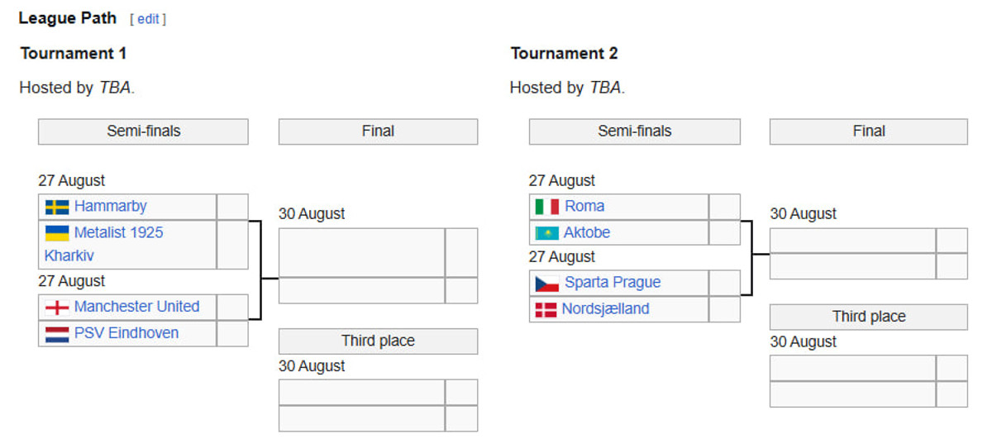Click the Kazakhstan flag beside Aktobe
The height and width of the screenshot is (444, 992).
coord(547,233)
